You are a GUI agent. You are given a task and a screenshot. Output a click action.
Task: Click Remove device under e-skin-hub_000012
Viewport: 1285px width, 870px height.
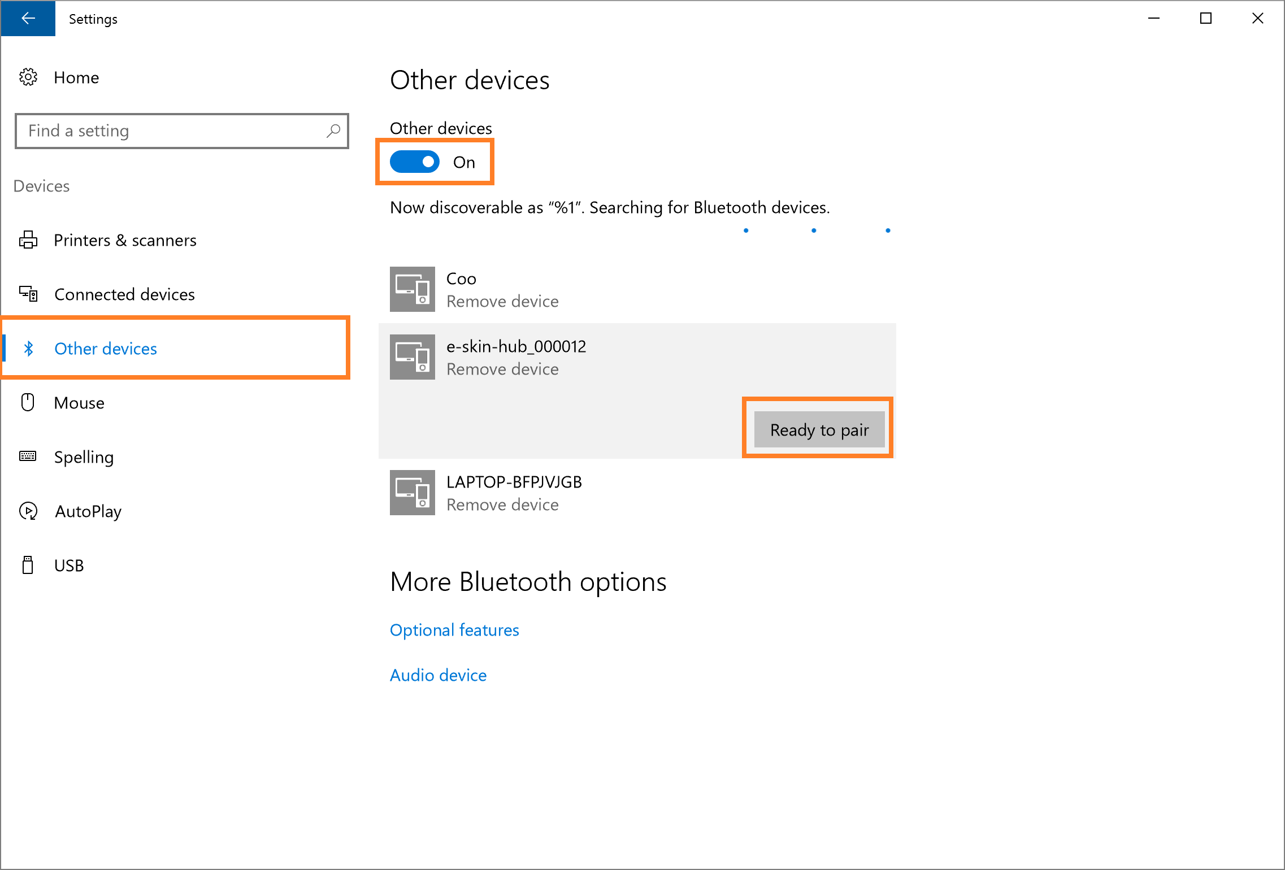click(502, 369)
